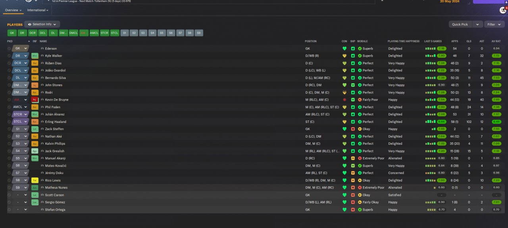Toggle the selection circle for Kyle Walker
This screenshot has width=508, height=228.
pos(9,56)
